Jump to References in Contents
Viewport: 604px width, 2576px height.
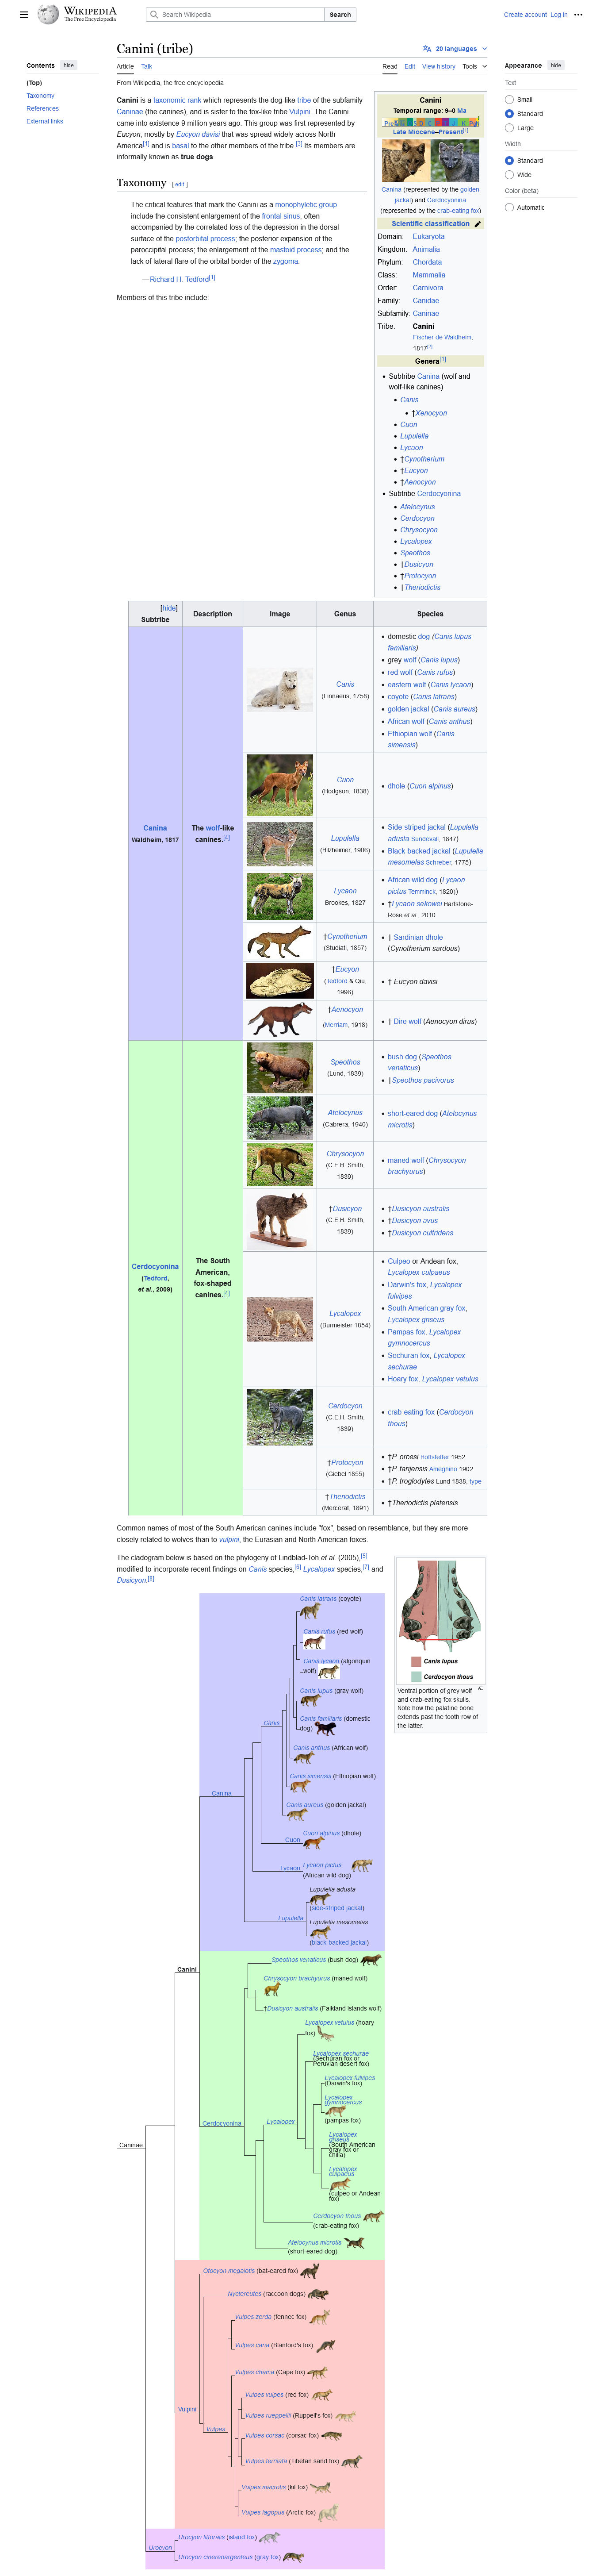click(x=42, y=109)
